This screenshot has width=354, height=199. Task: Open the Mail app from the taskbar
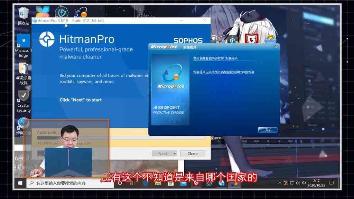tap(183, 183)
